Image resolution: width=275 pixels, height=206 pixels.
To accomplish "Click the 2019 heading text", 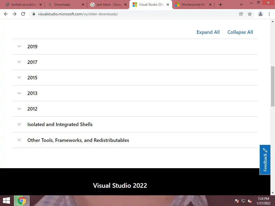I will pos(32,47).
